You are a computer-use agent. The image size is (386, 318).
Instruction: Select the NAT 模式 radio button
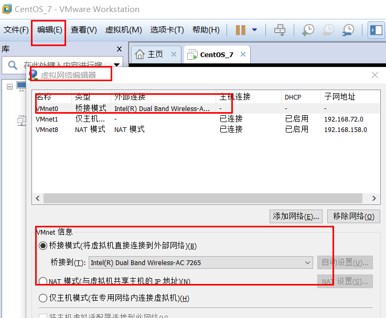[x=43, y=281]
